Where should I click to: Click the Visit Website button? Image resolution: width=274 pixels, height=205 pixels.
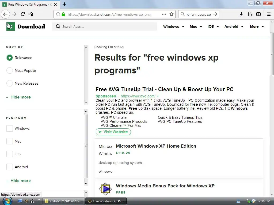coord(113,132)
